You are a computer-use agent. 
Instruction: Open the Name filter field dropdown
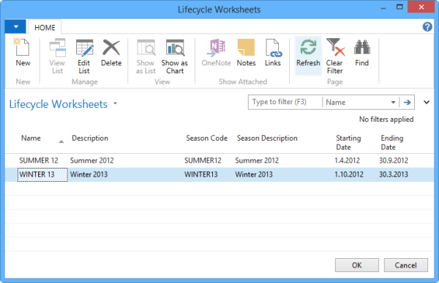393,103
